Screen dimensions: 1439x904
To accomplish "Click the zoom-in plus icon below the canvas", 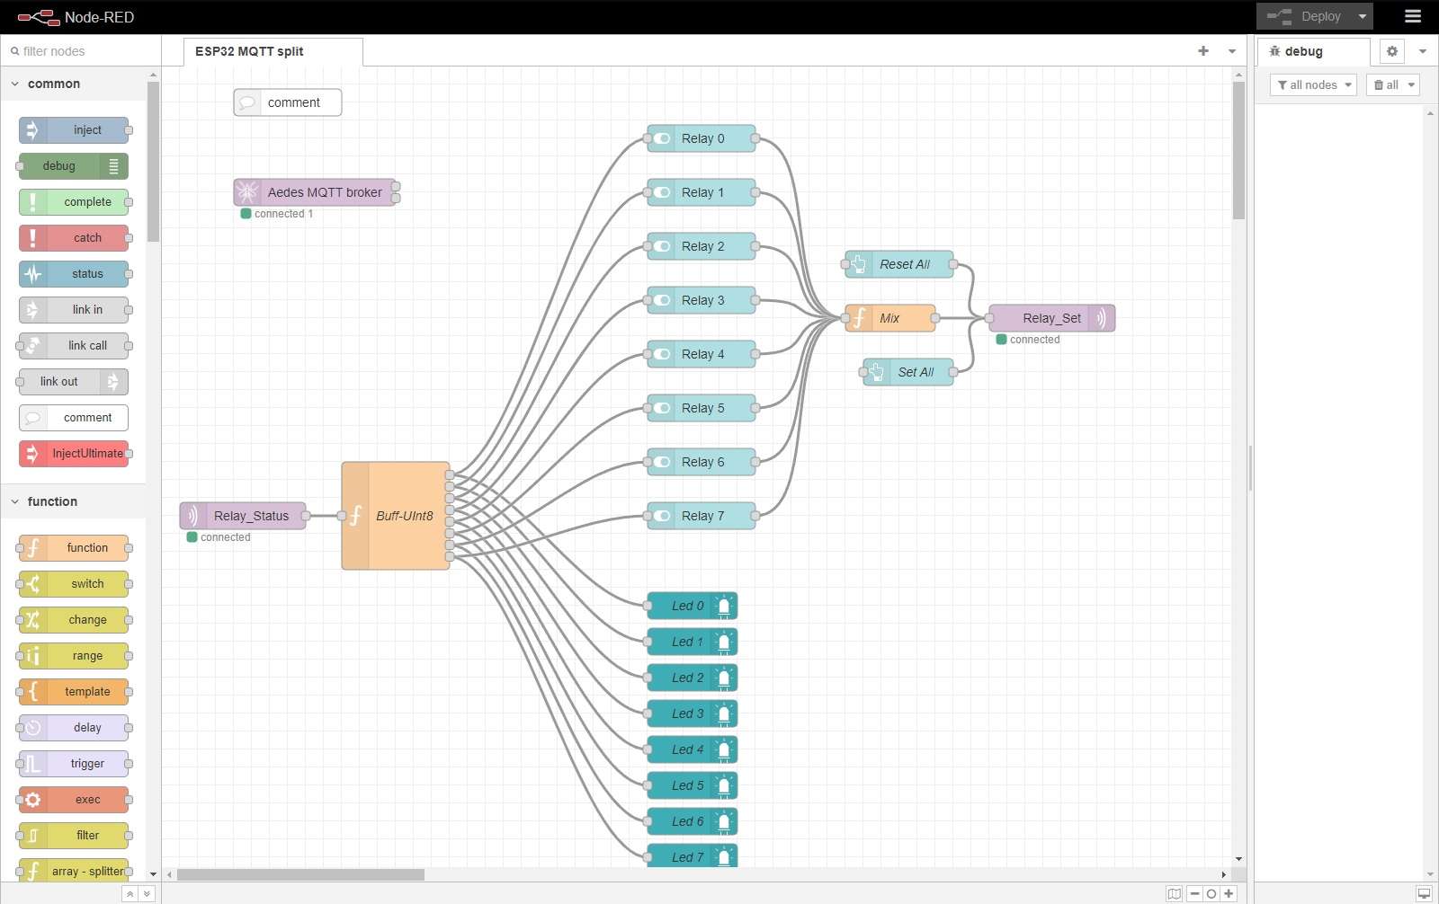I will coord(1228,894).
